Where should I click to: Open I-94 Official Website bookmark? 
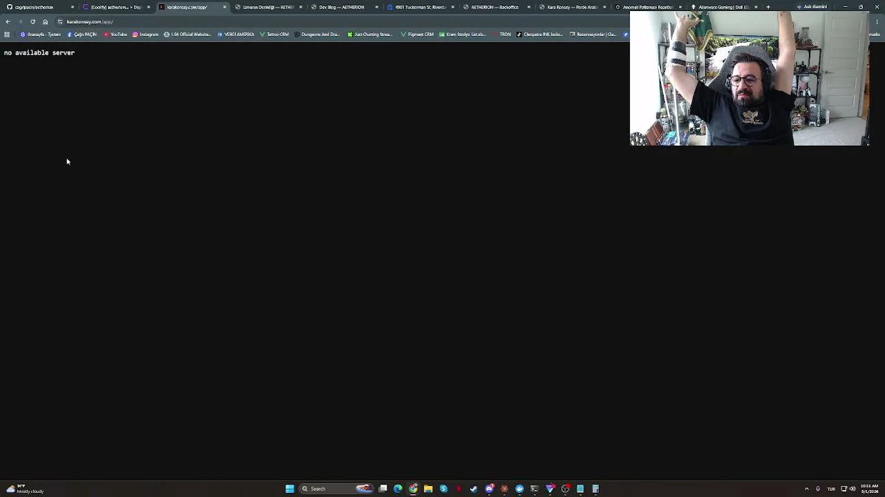point(187,34)
